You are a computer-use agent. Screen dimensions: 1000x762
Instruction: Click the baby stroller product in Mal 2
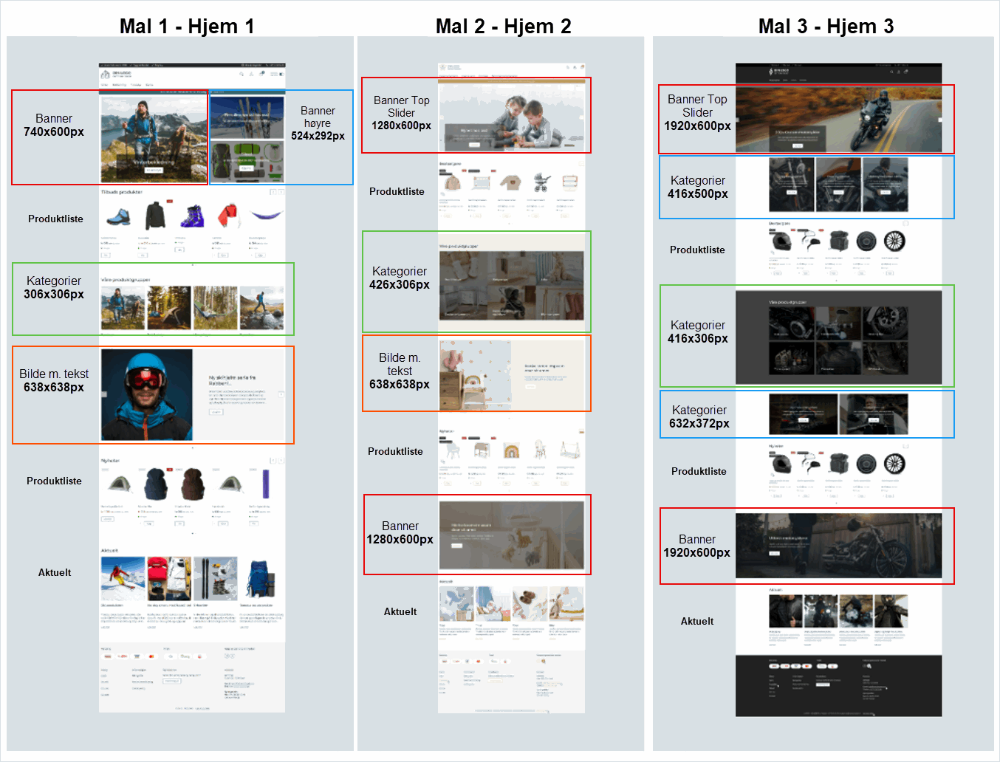[542, 182]
